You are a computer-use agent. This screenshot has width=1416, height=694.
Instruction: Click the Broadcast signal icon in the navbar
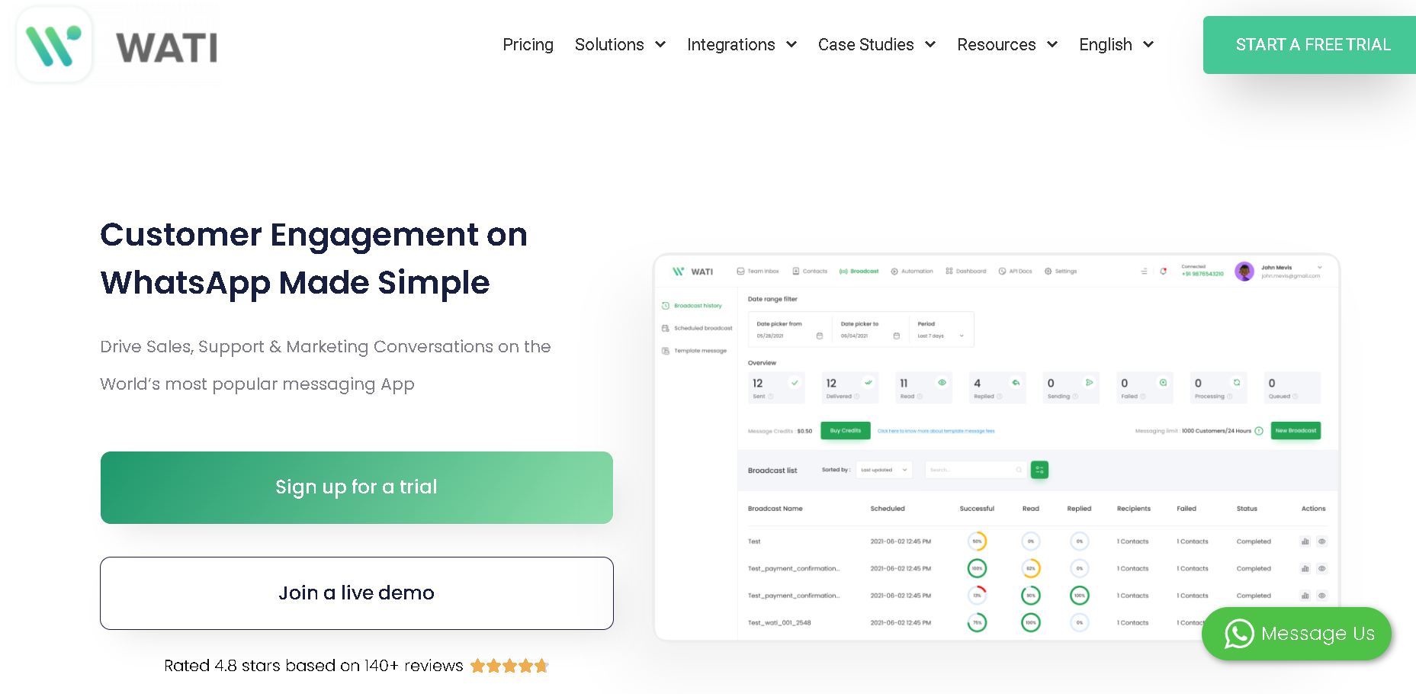coord(843,271)
